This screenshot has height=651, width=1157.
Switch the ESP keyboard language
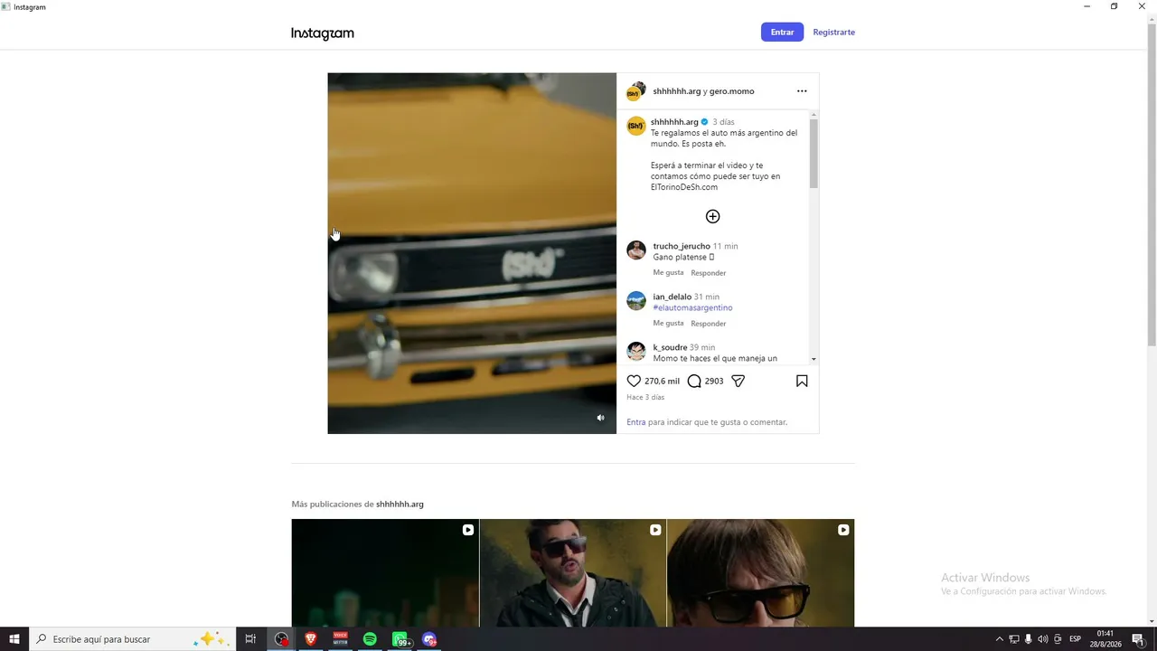point(1076,639)
